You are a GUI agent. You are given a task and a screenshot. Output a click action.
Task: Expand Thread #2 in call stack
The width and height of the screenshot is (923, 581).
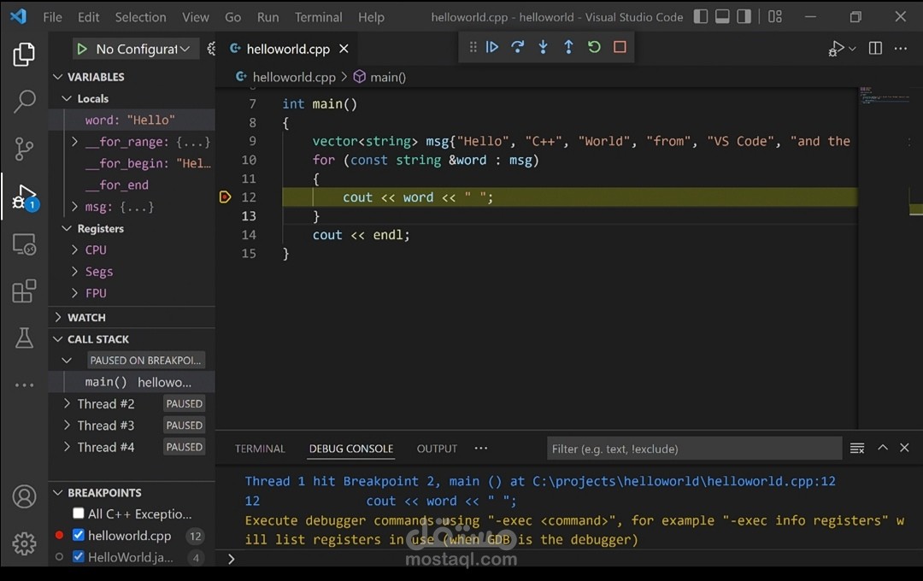click(67, 404)
